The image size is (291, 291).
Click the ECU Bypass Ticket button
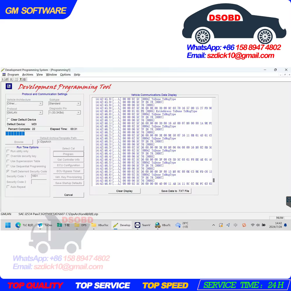click(x=68, y=171)
